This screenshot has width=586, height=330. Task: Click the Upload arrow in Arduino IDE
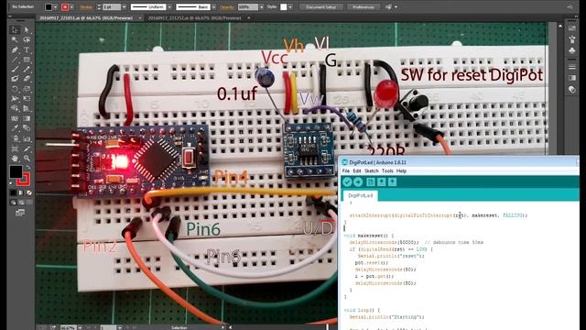click(358, 181)
